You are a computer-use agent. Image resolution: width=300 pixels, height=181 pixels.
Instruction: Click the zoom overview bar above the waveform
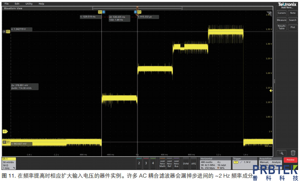137,8
